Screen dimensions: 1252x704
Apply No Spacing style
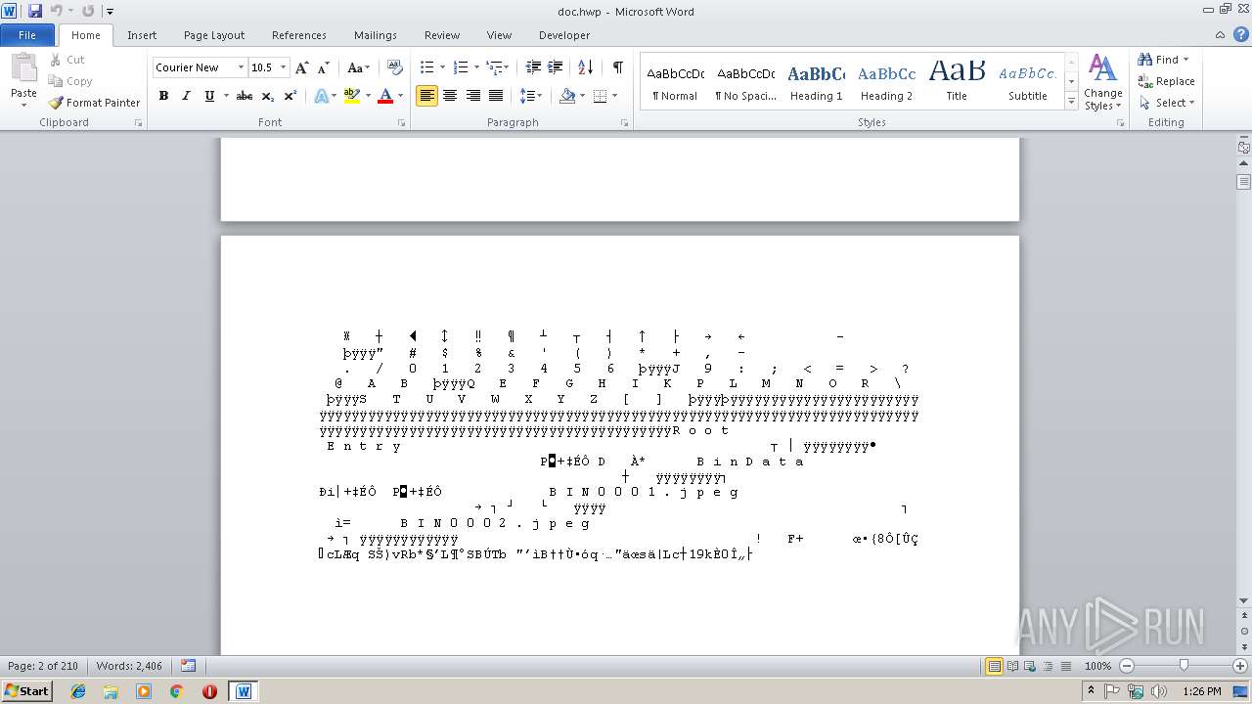tap(745, 82)
